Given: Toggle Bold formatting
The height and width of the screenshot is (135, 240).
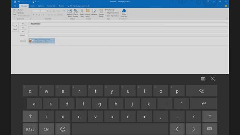Looking at the screenshot, I should click(33, 15).
